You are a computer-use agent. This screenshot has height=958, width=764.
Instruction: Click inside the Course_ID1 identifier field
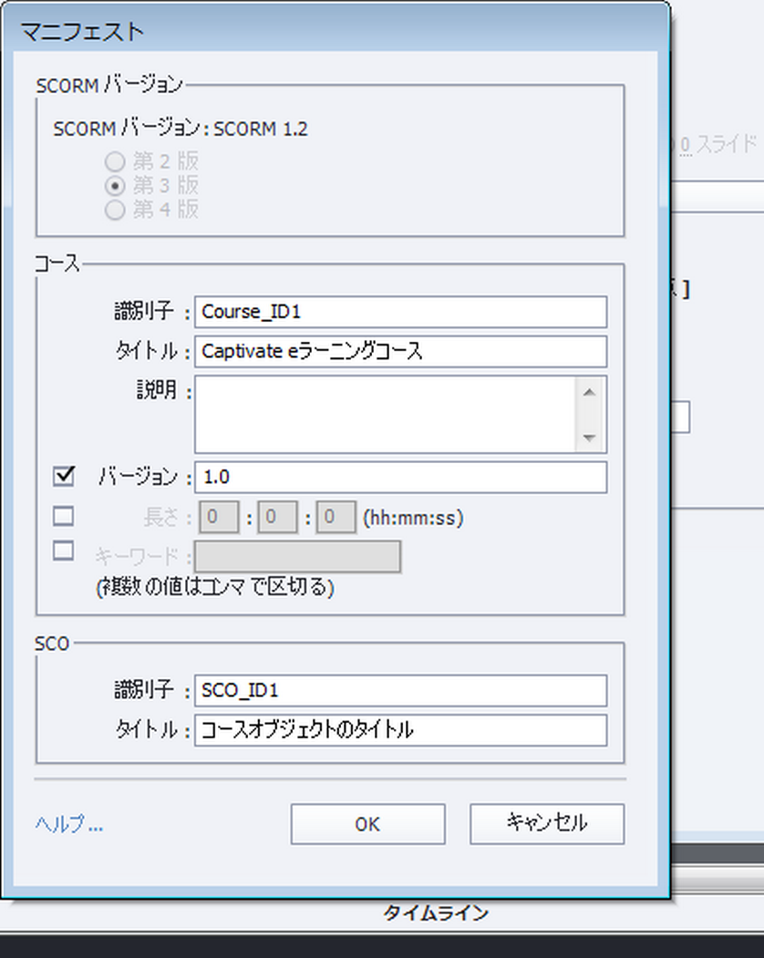tap(401, 311)
